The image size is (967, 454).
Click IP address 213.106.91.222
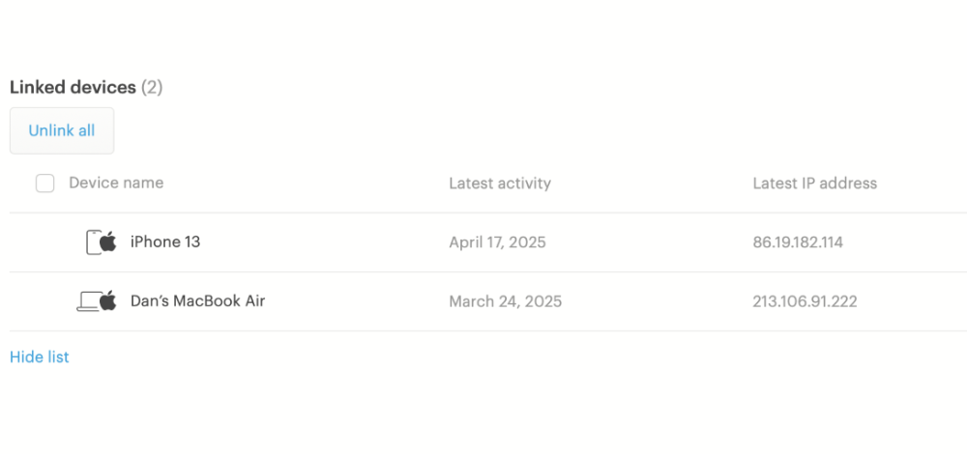coord(805,301)
